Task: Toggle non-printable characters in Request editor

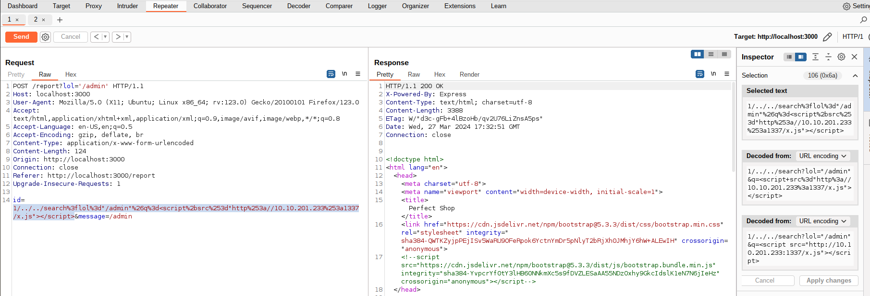Action: [344, 74]
